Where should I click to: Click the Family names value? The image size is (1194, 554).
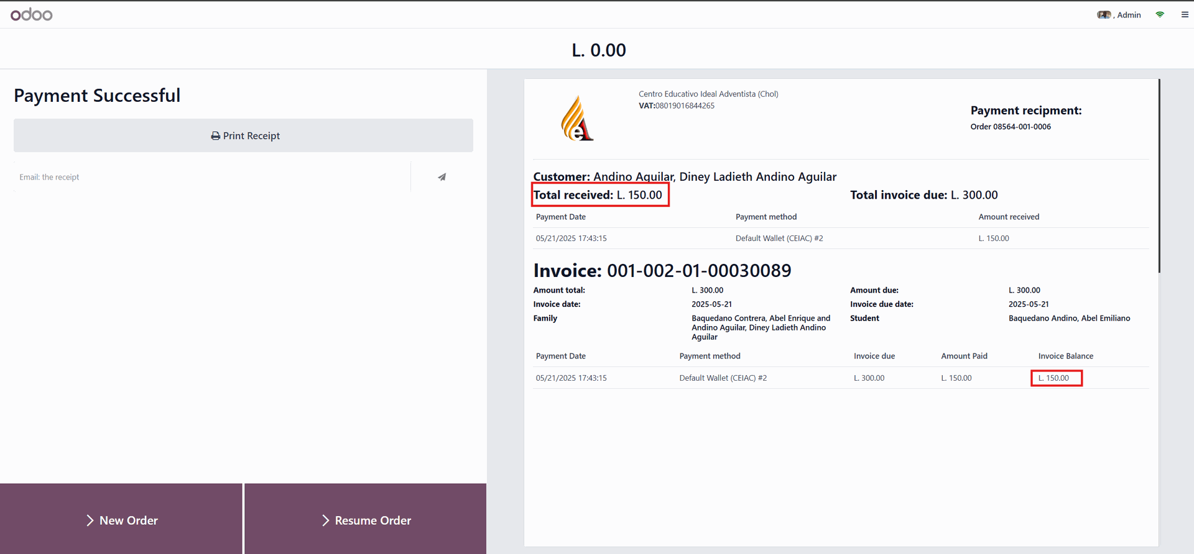761,327
